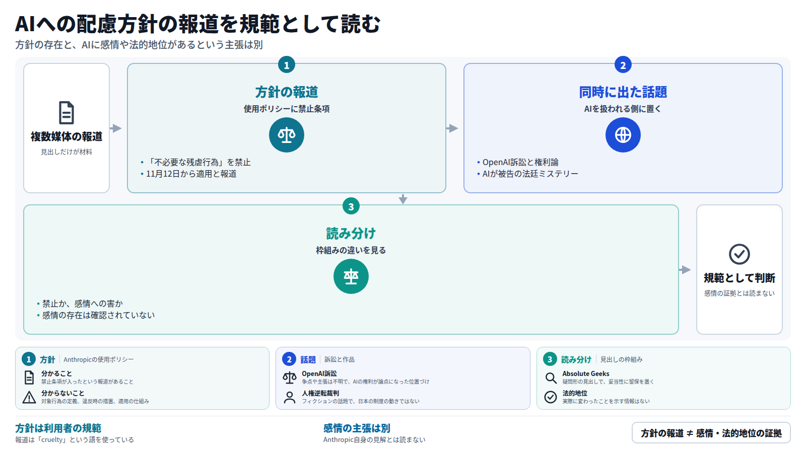Screen dimensions: 806x453
Task: Click the checkmark circle above 規範として判断
Action: pyautogui.click(x=740, y=254)
